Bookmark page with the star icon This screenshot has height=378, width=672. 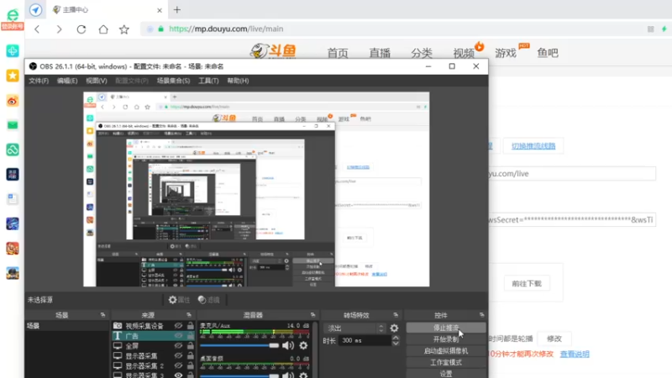pyautogui.click(x=124, y=29)
